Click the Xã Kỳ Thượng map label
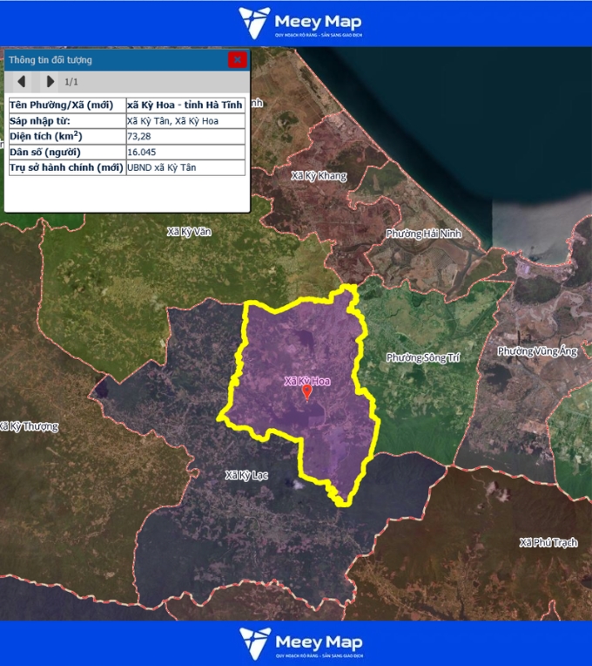The image size is (592, 666). [x=30, y=426]
